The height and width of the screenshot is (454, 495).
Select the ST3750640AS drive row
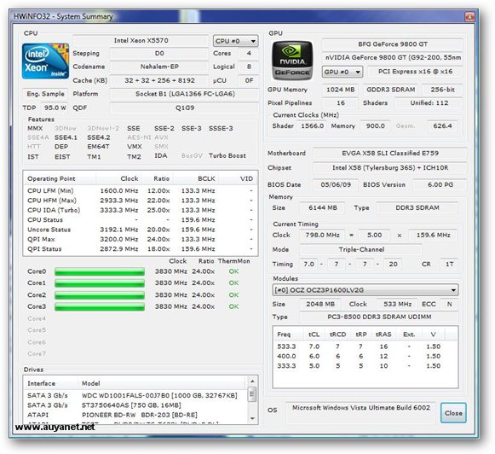[135, 405]
